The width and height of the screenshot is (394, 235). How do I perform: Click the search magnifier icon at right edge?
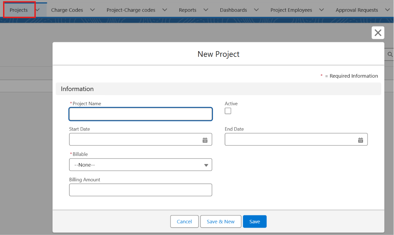point(390,54)
